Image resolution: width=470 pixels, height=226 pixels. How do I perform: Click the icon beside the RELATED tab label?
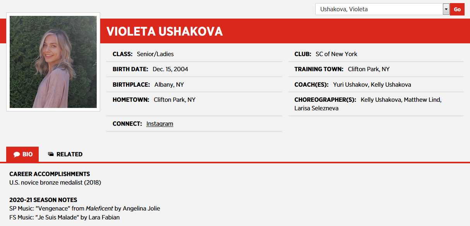point(51,154)
